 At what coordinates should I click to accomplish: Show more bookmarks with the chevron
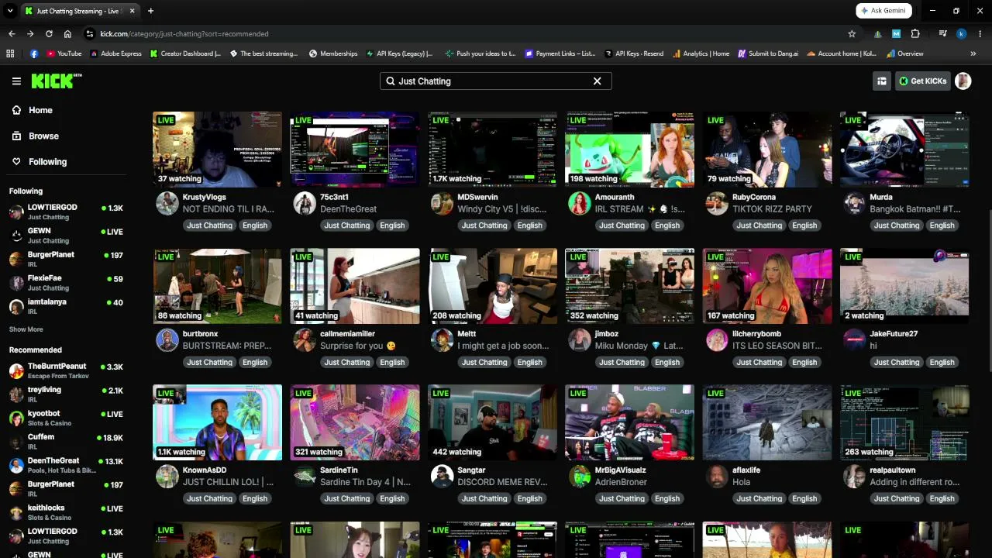[x=973, y=53]
